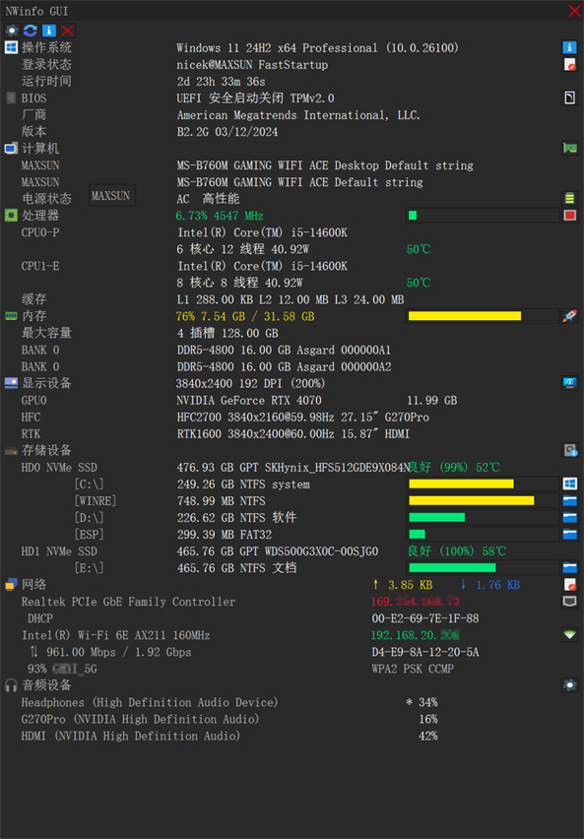
Task: Open the disk info icon on the 存储设备 row
Action: pos(569,450)
